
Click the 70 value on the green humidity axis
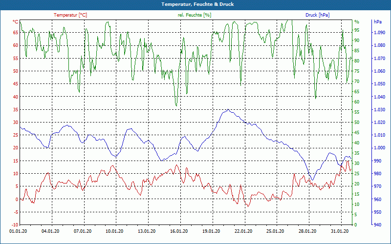pyautogui.click(x=357, y=81)
